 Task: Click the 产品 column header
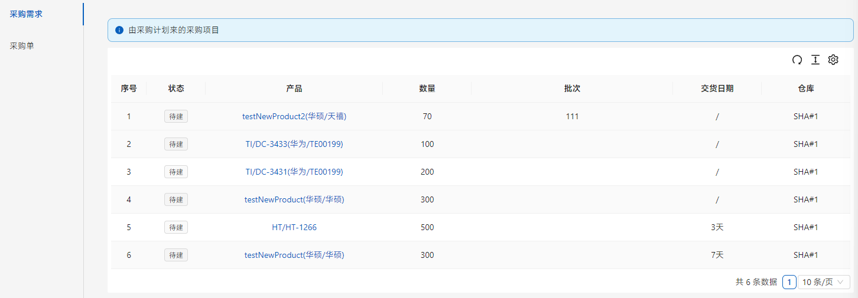294,89
